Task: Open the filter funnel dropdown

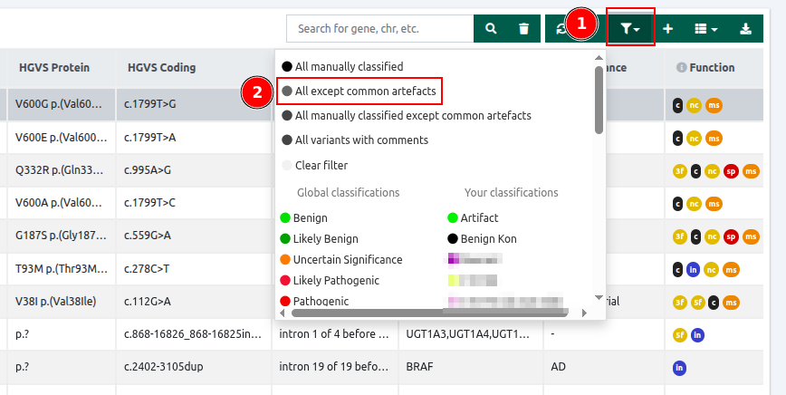Action: click(630, 29)
